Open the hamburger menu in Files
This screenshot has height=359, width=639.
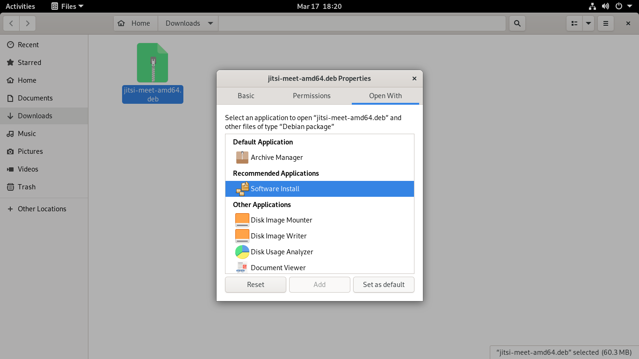click(606, 23)
